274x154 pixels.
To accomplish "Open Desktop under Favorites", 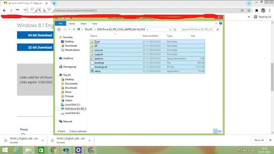I will 67,41.
